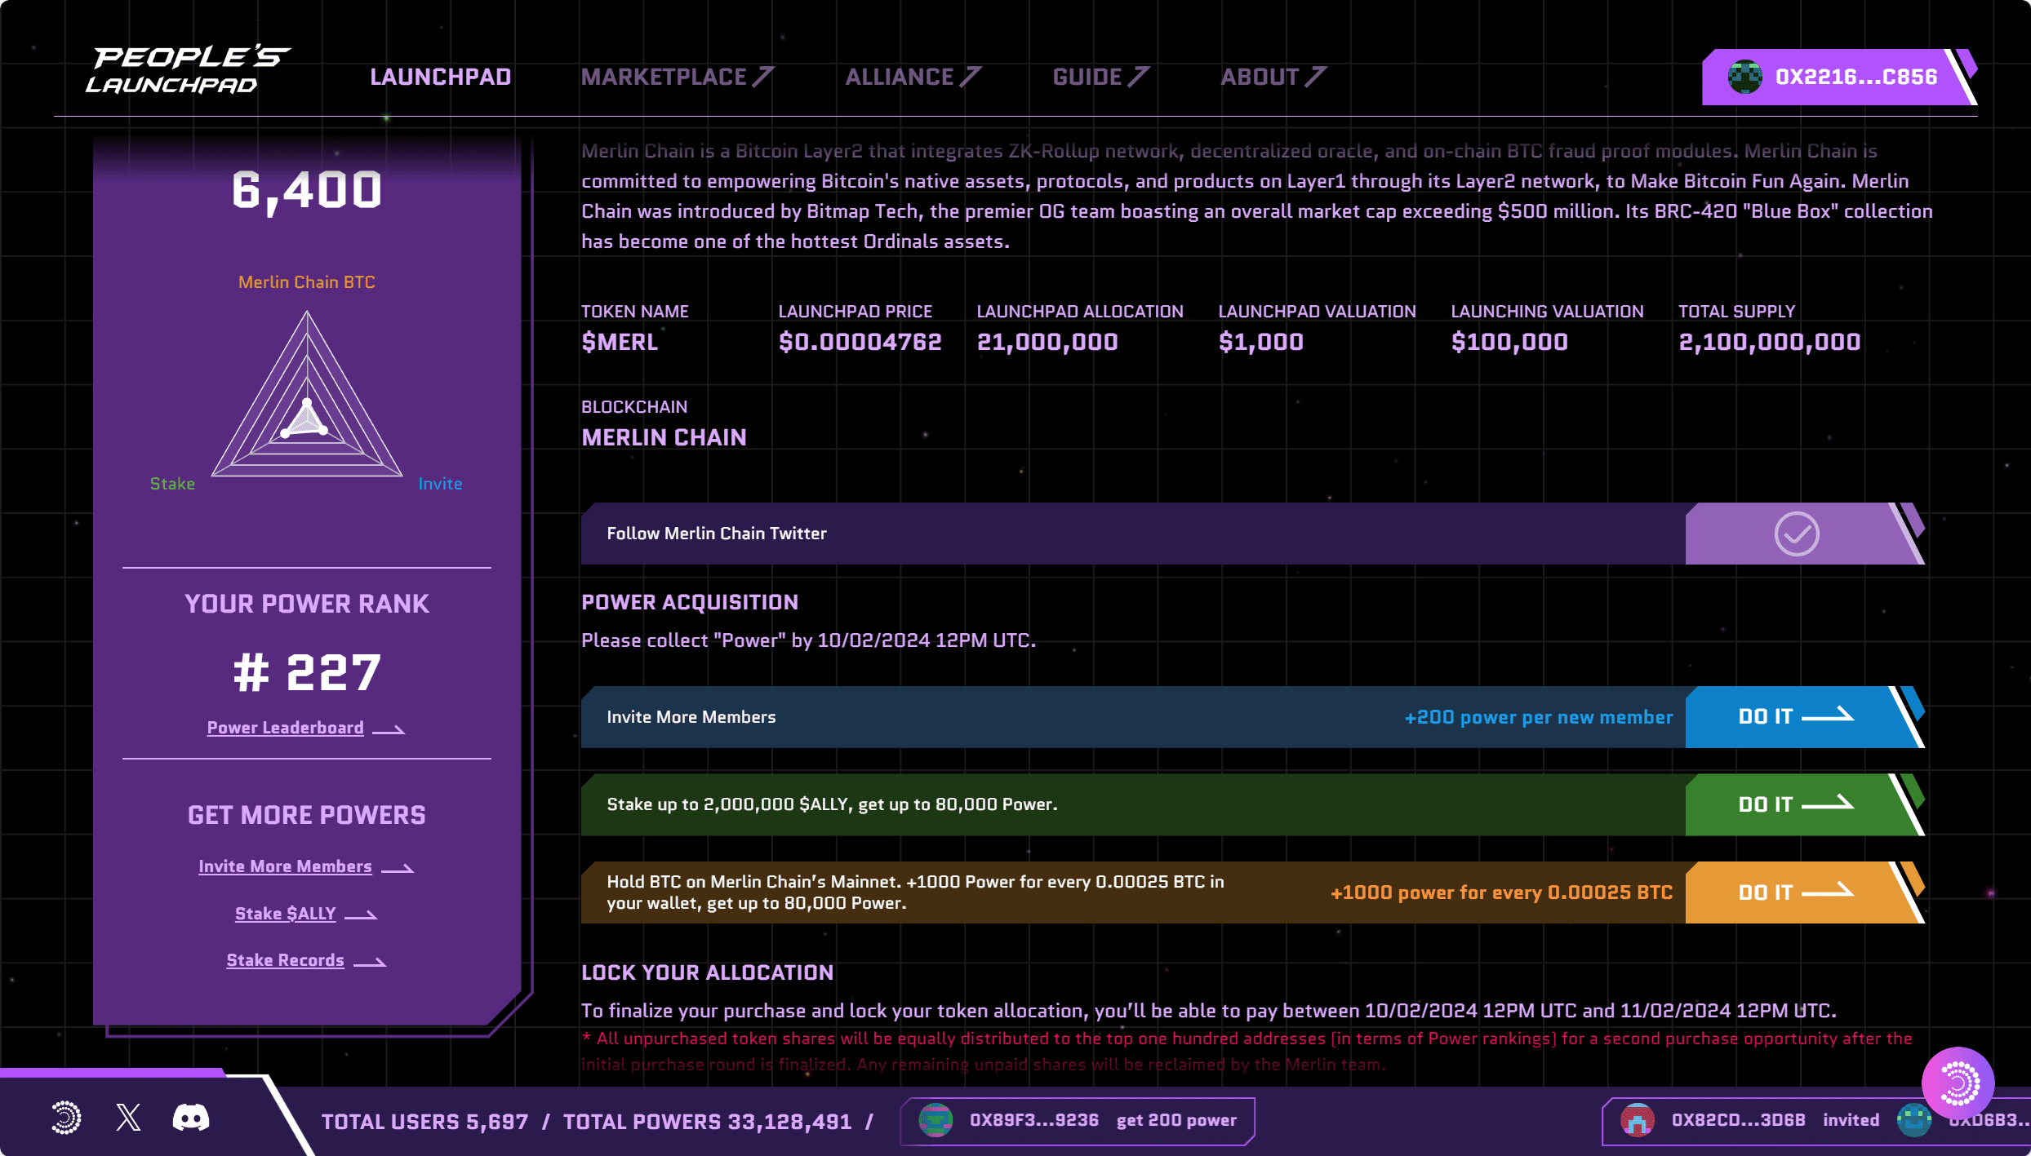Click blue DO IT for Invite More Members
The image size is (2031, 1156).
pyautogui.click(x=1794, y=716)
